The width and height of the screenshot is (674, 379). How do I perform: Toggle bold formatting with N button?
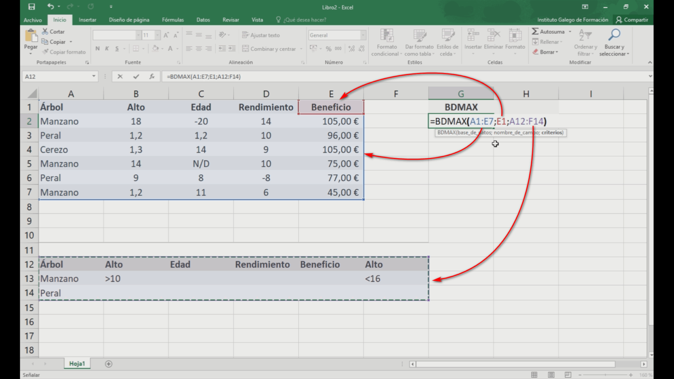coord(97,48)
